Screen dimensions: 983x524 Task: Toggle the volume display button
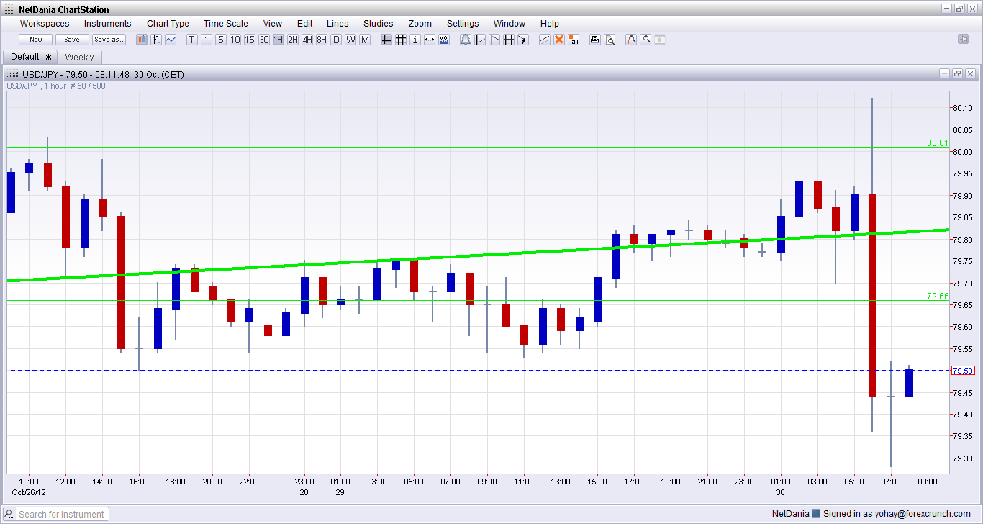click(x=444, y=40)
